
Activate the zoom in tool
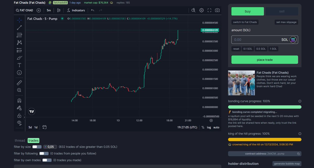tap(19, 90)
